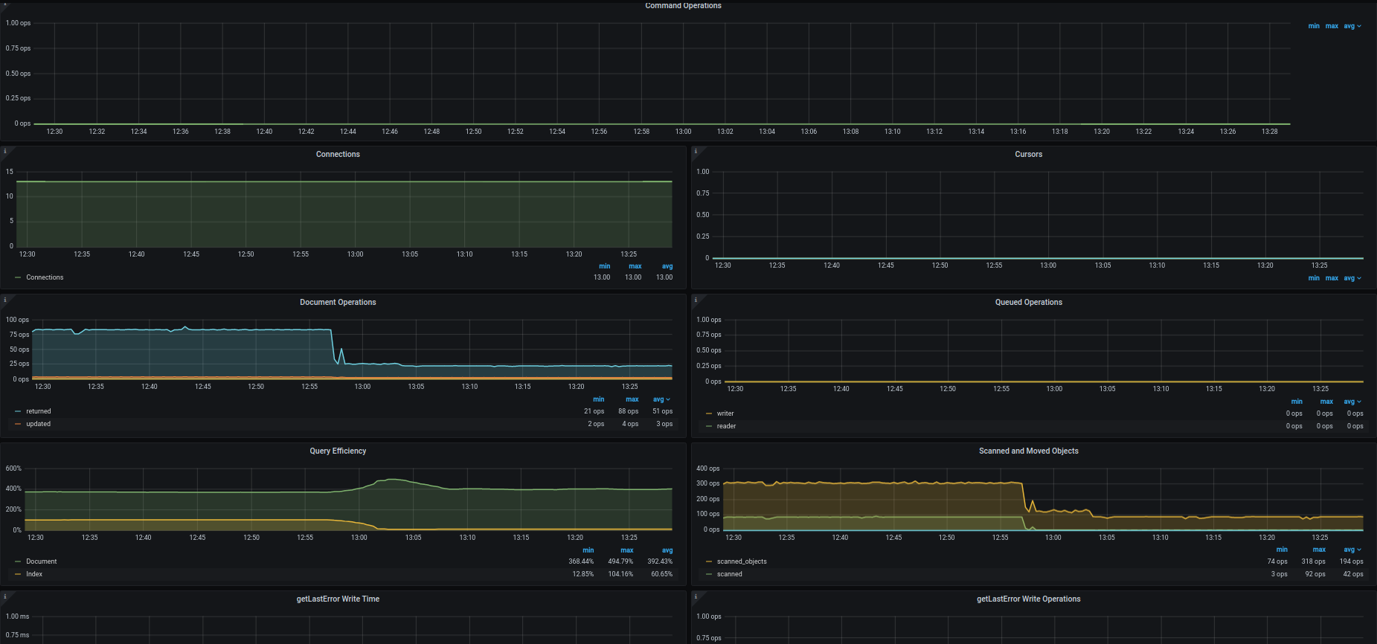Sort Scanned and Moved Objects legend by min

click(1282, 550)
